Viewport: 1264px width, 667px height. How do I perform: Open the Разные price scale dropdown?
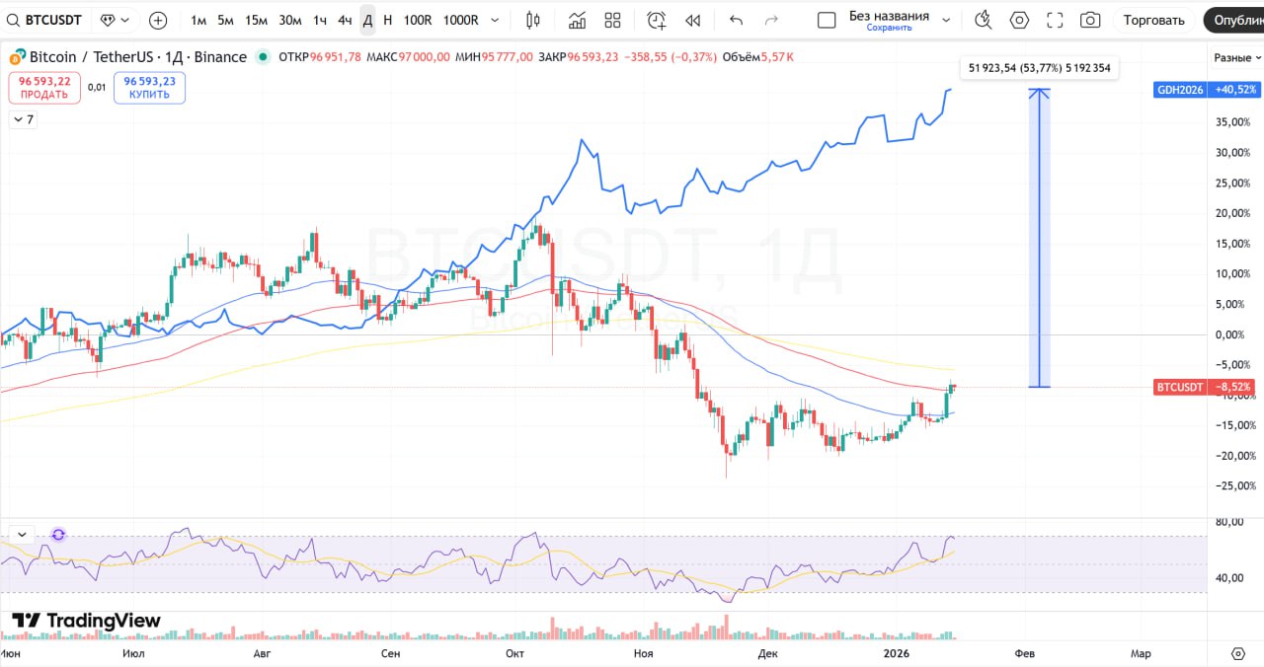tap(1237, 58)
